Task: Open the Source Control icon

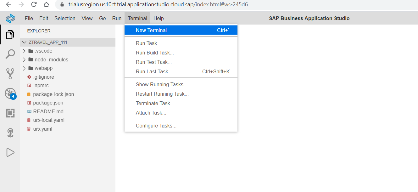Action: (10, 73)
